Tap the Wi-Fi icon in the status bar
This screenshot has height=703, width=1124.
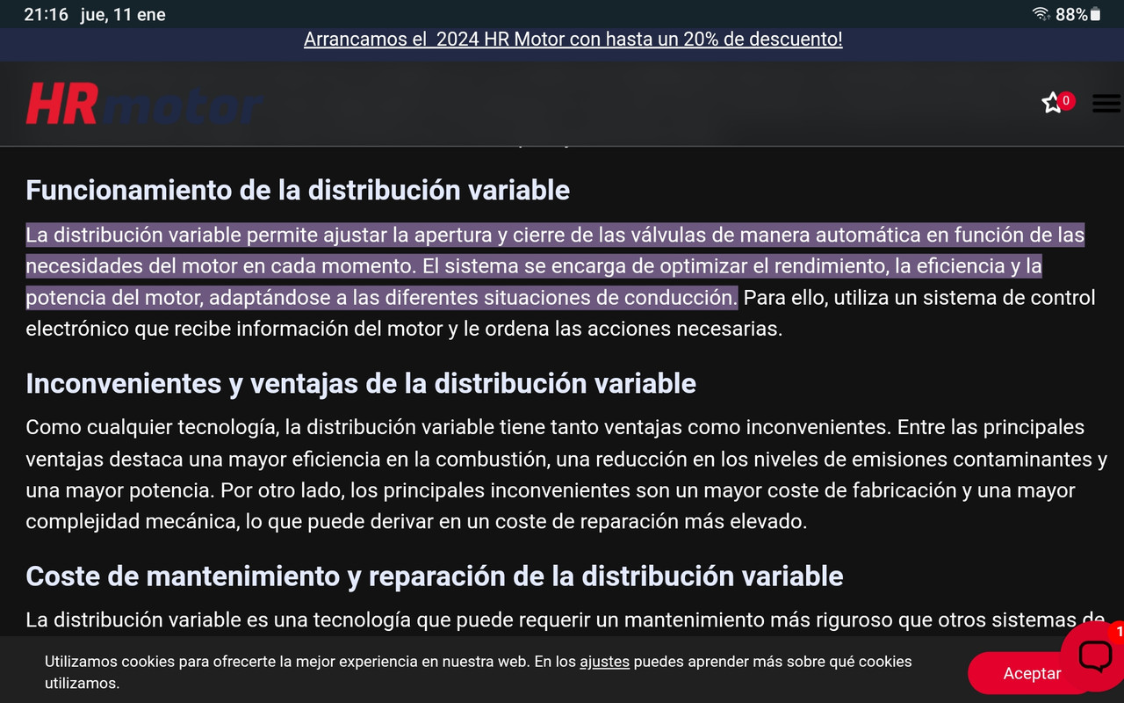point(1041,13)
